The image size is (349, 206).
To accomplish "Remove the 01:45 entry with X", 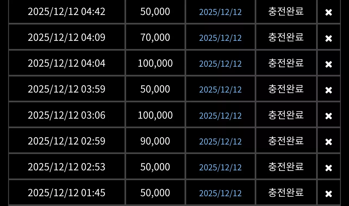I will pyautogui.click(x=329, y=194).
